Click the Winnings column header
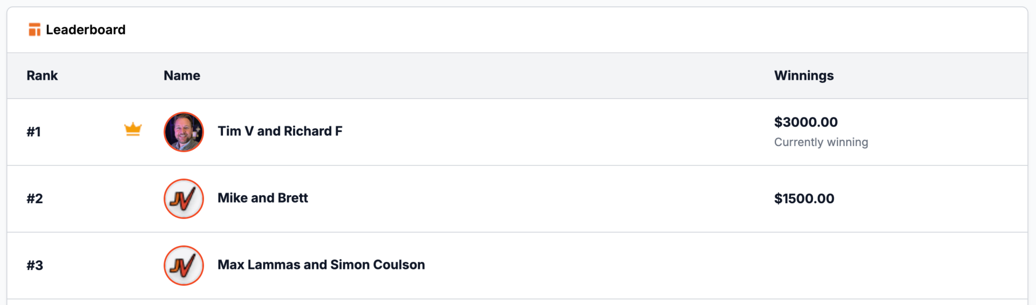1036x305 pixels. 804,75
